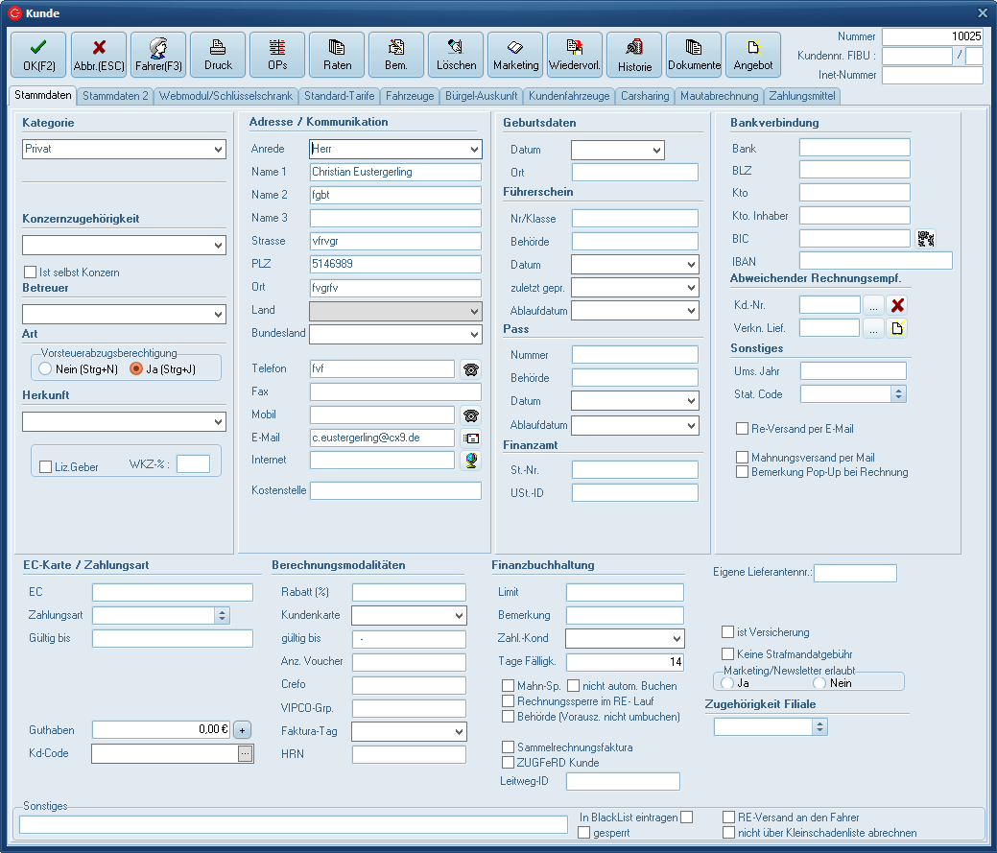The height and width of the screenshot is (853, 997).
Task: Open the Wiedervorl. toolbar icon
Action: pos(575,55)
